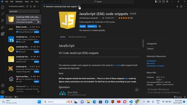The width and height of the screenshot is (187, 105).
Task: Show errors and warnings in status bar
Action: [9, 97]
